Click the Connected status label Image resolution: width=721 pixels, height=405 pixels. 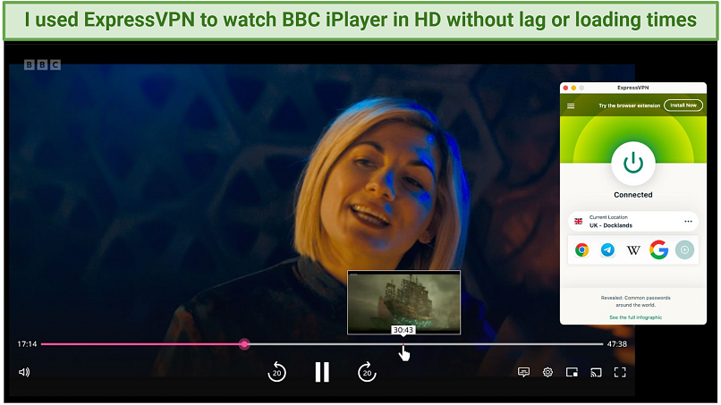tap(633, 195)
